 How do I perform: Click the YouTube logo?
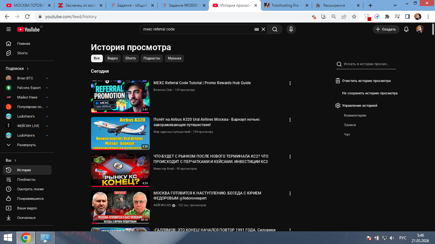[x=28, y=29]
